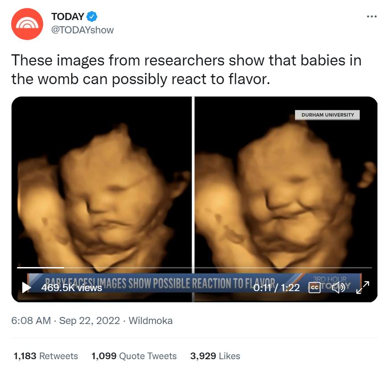Click the Durham University label
Image resolution: width=389 pixels, height=373 pixels.
tap(327, 115)
